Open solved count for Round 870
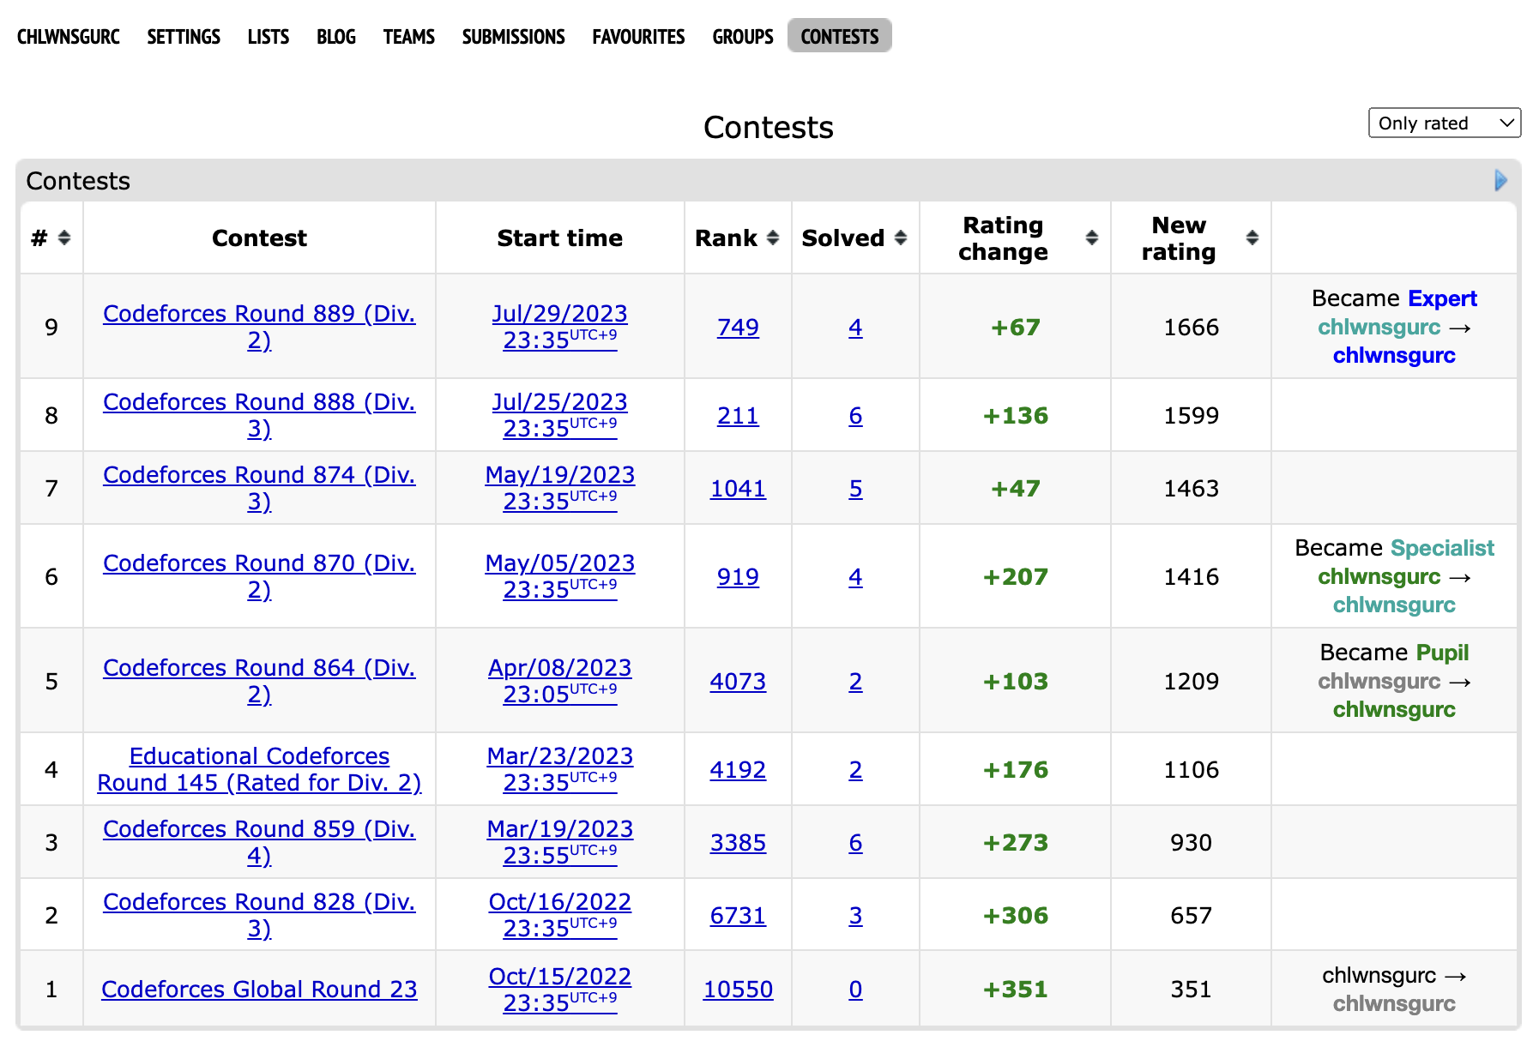The height and width of the screenshot is (1041, 1539). click(855, 576)
